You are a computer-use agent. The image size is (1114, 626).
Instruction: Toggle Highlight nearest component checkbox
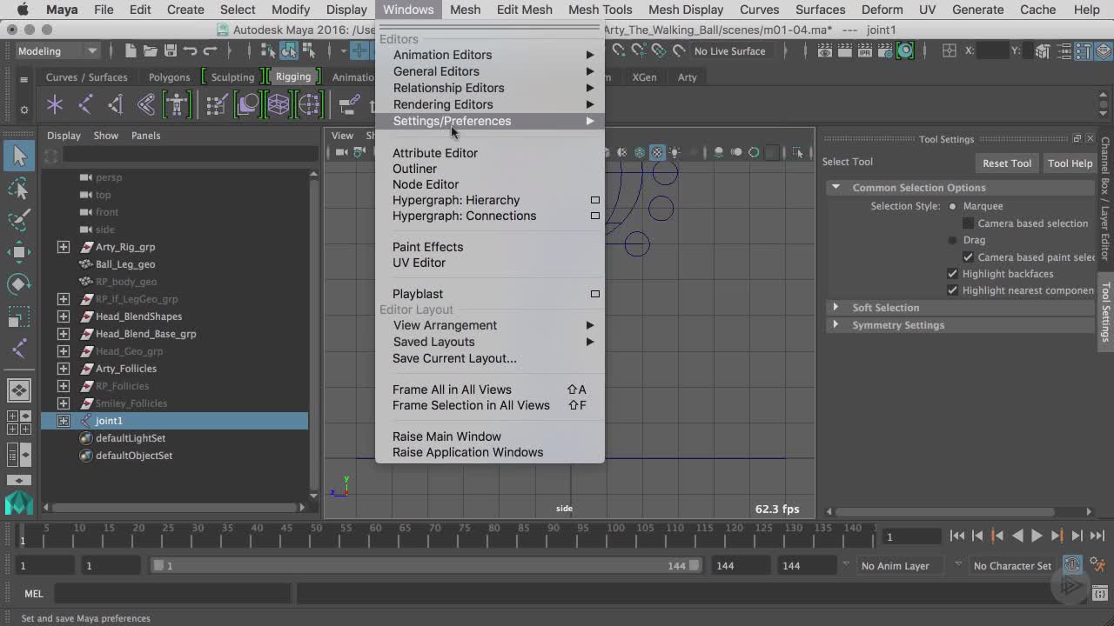coord(952,290)
